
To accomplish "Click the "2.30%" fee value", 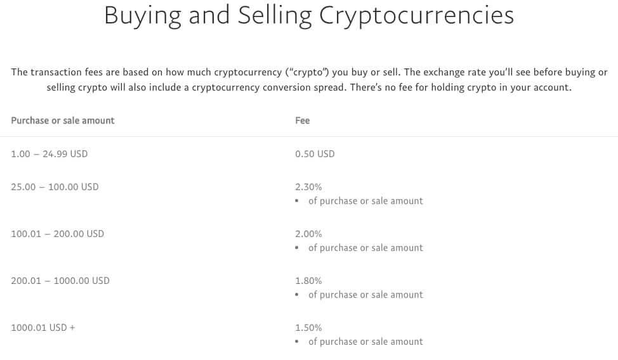I will click(308, 187).
